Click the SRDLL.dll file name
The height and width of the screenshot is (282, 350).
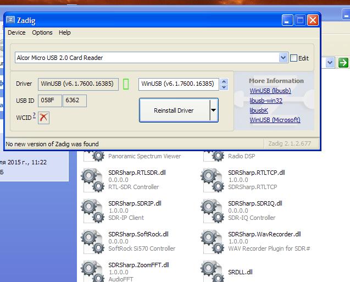[x=240, y=272]
